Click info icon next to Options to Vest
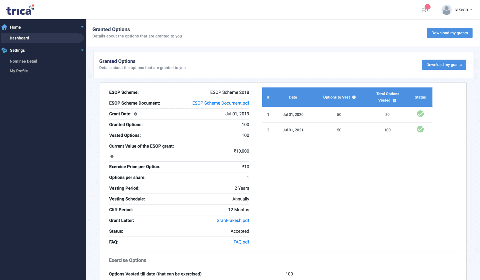The height and width of the screenshot is (280, 480). (354, 97)
